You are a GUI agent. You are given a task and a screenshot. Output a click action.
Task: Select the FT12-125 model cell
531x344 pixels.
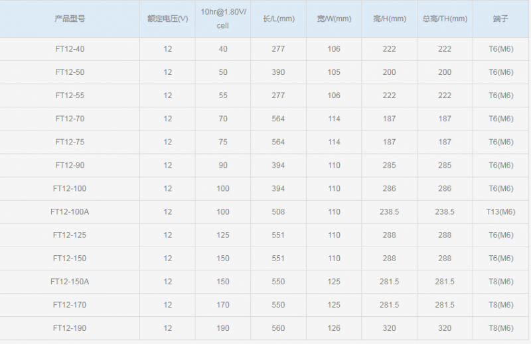click(x=70, y=235)
